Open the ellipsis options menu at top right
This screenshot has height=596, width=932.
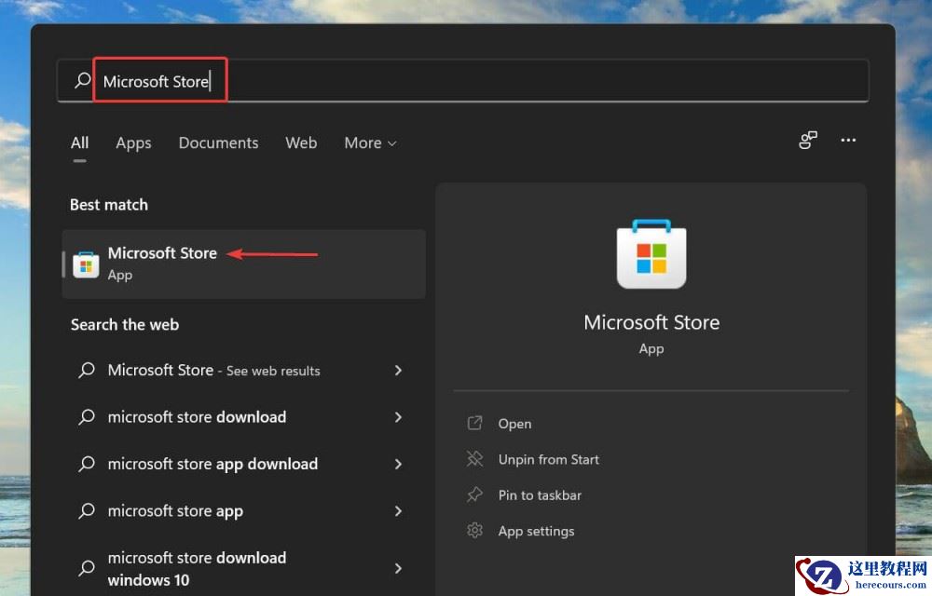(x=847, y=140)
